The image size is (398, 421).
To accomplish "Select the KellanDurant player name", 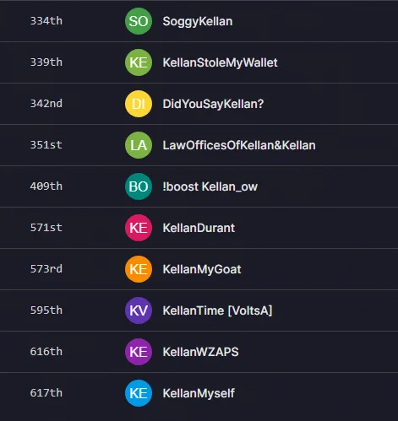I will point(199,228).
